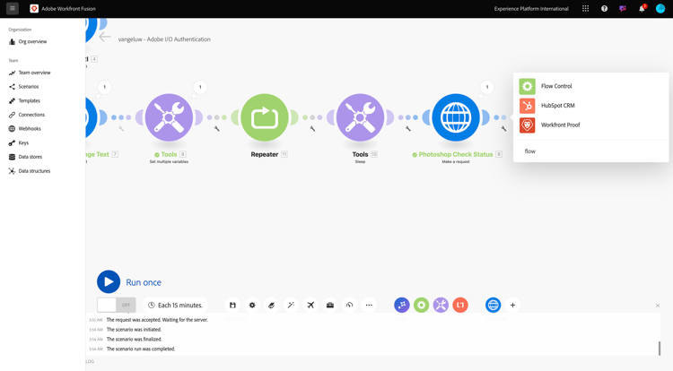Open the green Flow Control tool in toolbar
673x371 pixels.
click(422, 305)
